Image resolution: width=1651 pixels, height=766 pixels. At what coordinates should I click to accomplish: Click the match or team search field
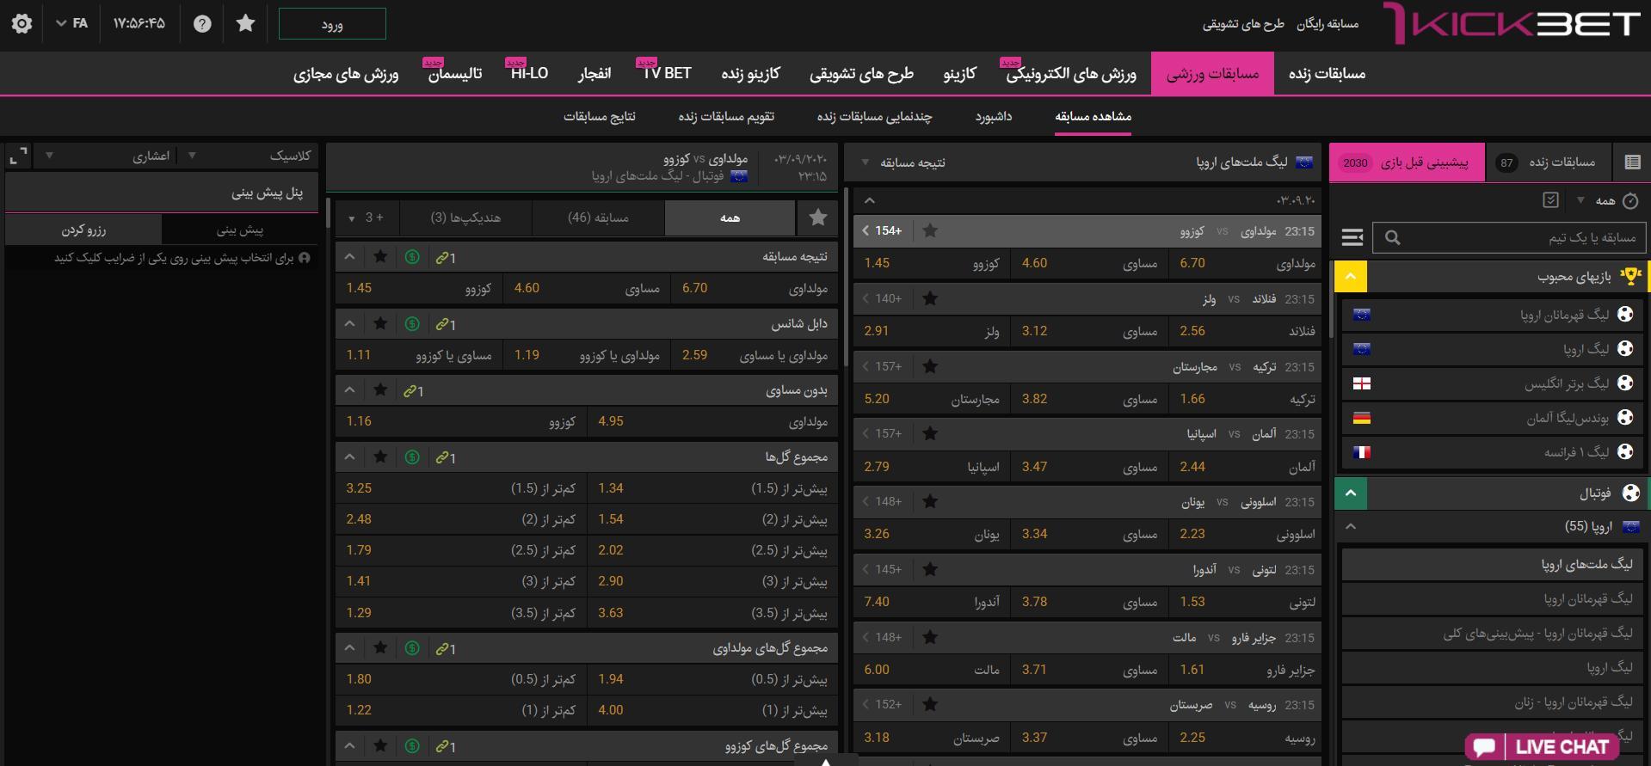(1510, 237)
